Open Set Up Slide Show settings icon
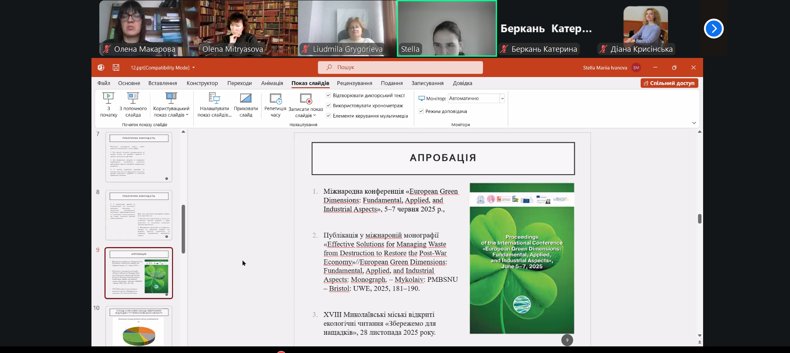Screen dimensions: 790x353 (214, 98)
